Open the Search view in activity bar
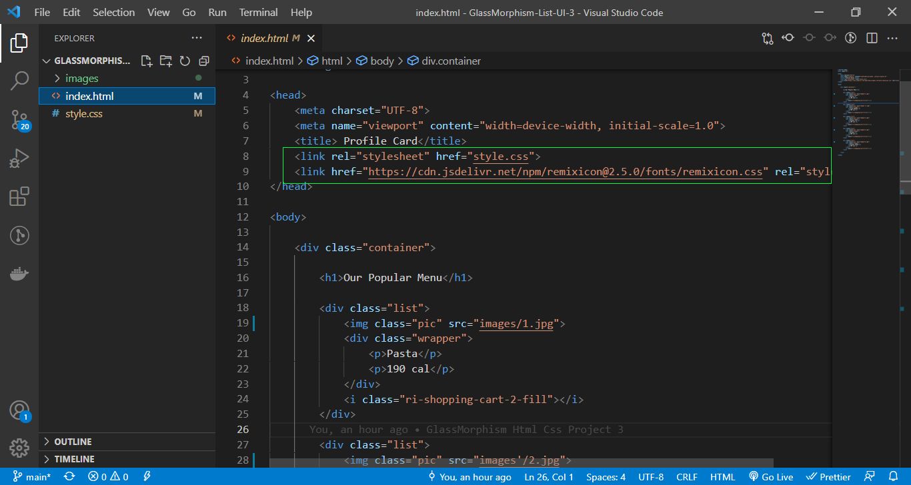This screenshot has width=911, height=485. click(19, 81)
